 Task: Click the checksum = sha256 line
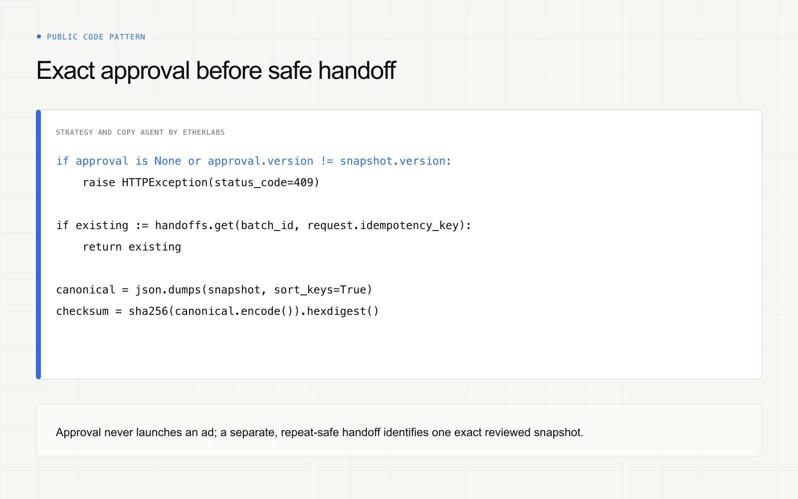(x=217, y=311)
